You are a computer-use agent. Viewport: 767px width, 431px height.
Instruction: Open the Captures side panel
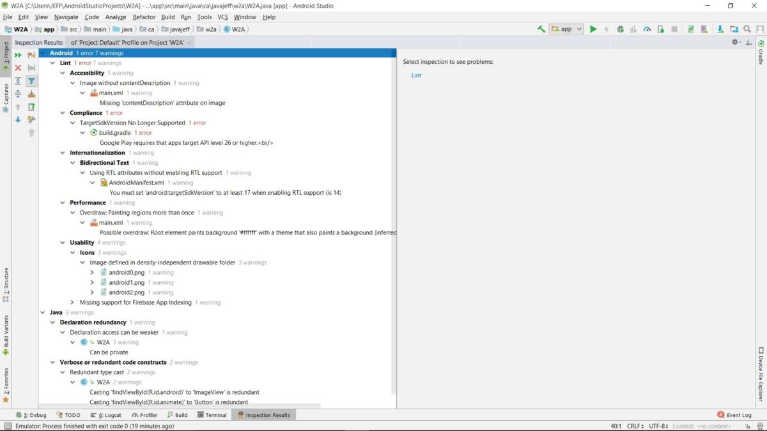pyautogui.click(x=6, y=98)
